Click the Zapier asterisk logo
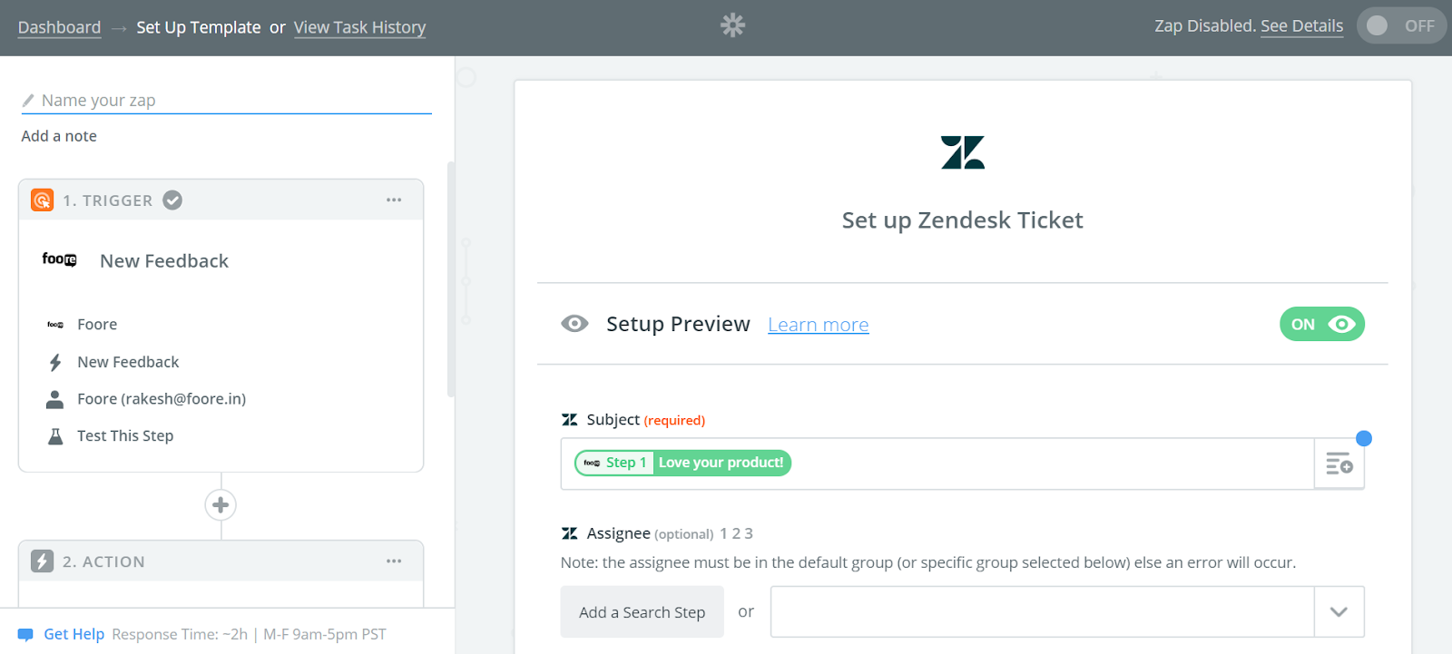 (732, 25)
